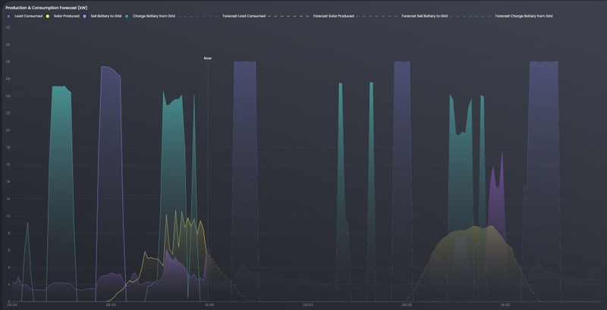Toggle Forecast Solar Produced legend item
This screenshot has width=607, height=310.
coord(333,16)
